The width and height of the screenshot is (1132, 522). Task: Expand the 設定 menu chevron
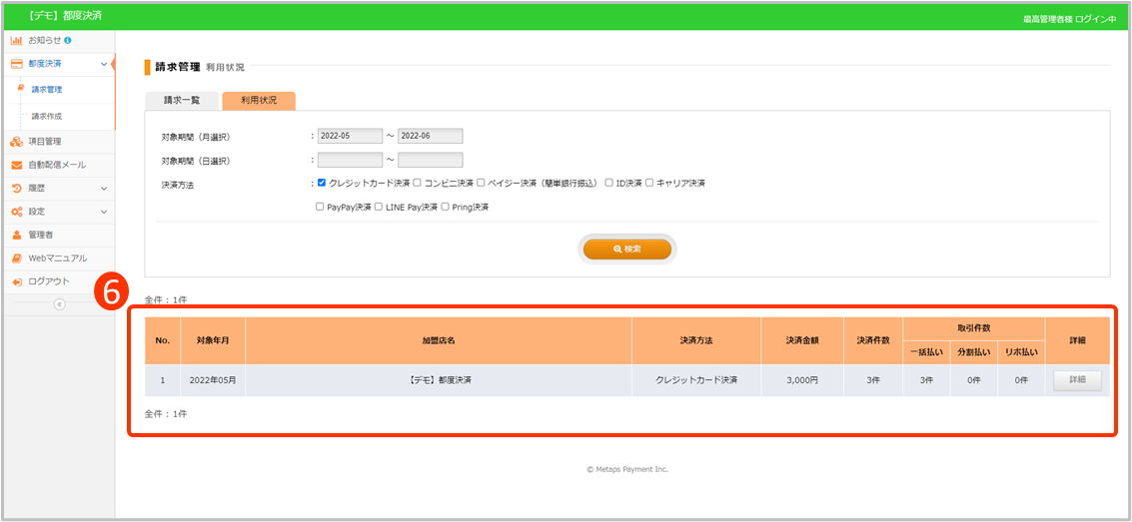[104, 212]
